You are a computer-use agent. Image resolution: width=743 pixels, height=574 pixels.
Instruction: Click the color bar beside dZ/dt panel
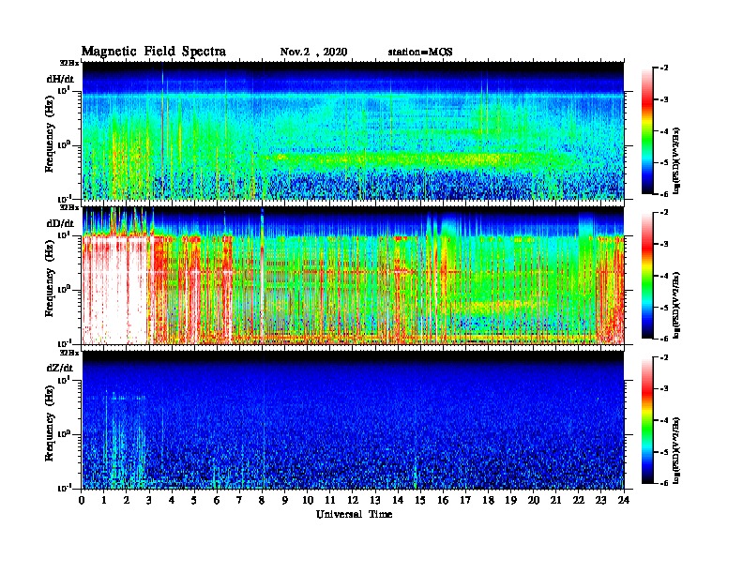coord(647,420)
